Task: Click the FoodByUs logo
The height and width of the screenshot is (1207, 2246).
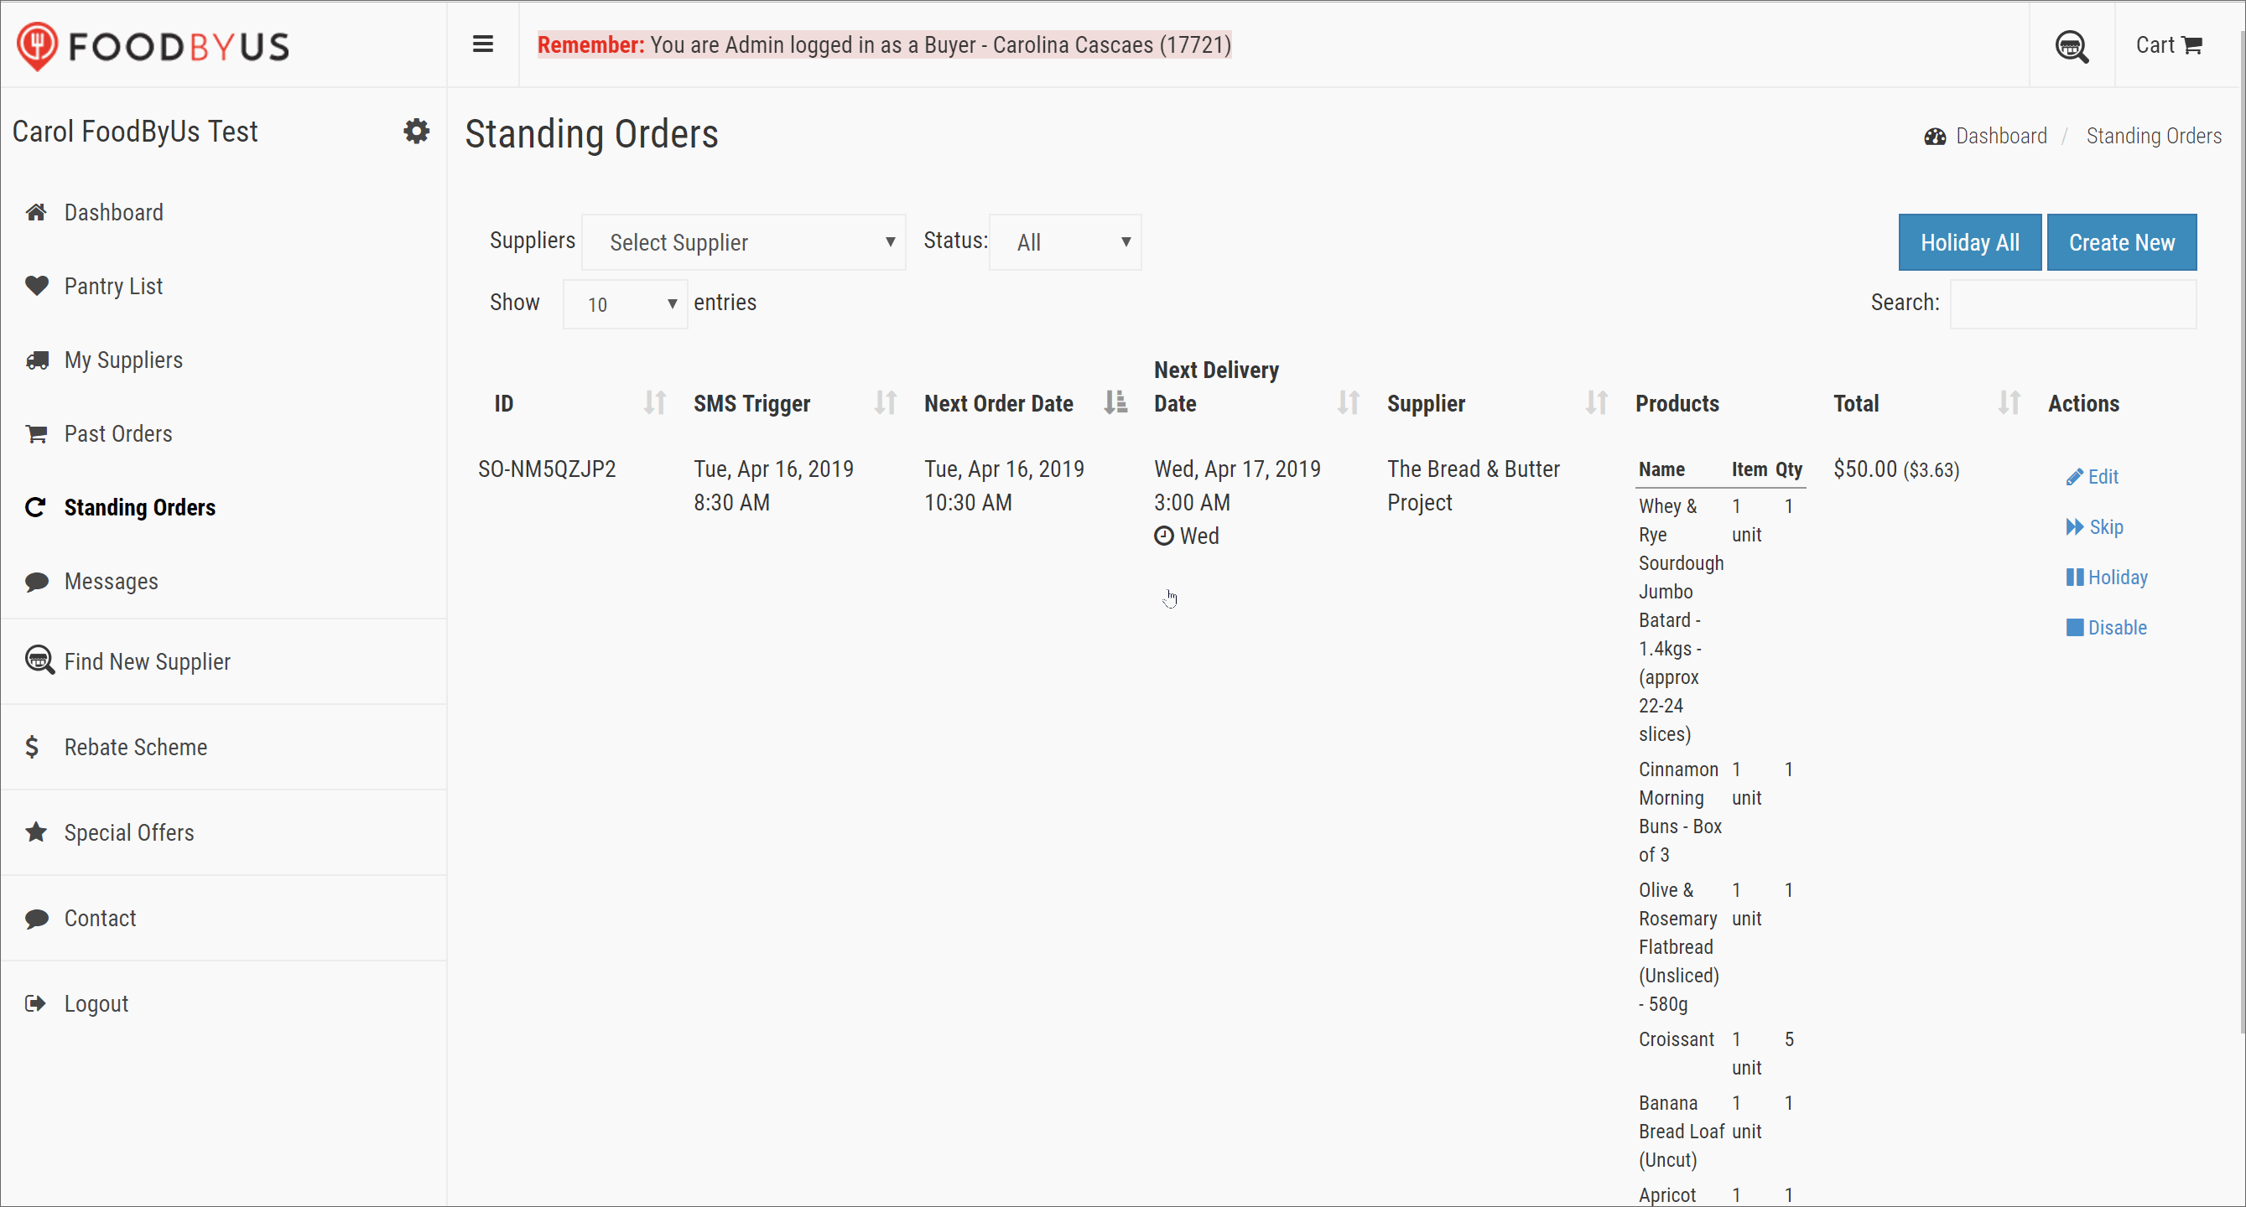Action: pyautogui.click(x=153, y=46)
